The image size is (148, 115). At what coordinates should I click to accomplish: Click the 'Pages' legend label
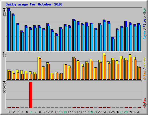[145, 35]
